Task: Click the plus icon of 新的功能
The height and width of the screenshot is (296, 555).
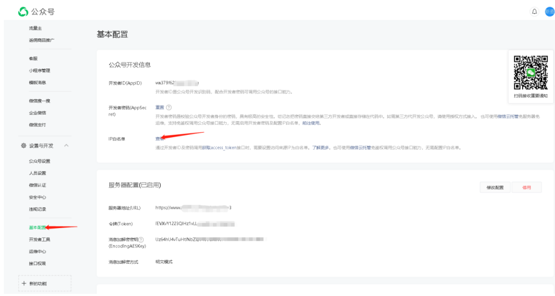Action: (x=24, y=283)
